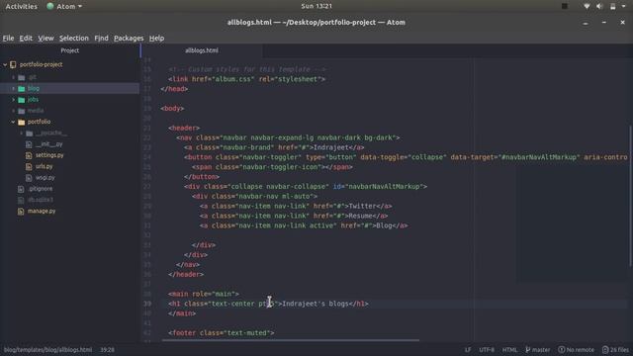Viewport: 633px width, 356px height.
Task: Select the Project panel tab
Action: (x=70, y=50)
